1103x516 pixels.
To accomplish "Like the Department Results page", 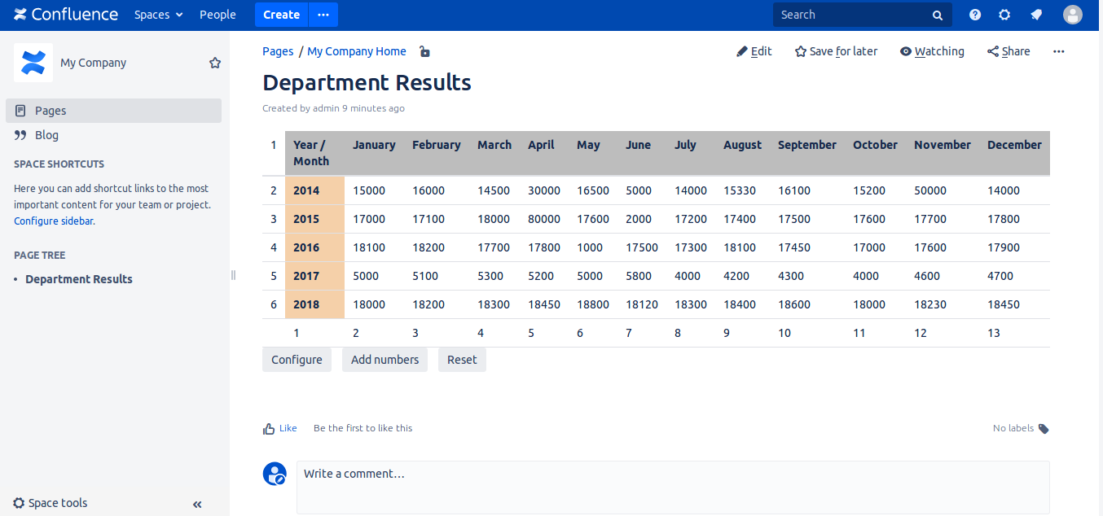I will point(279,428).
